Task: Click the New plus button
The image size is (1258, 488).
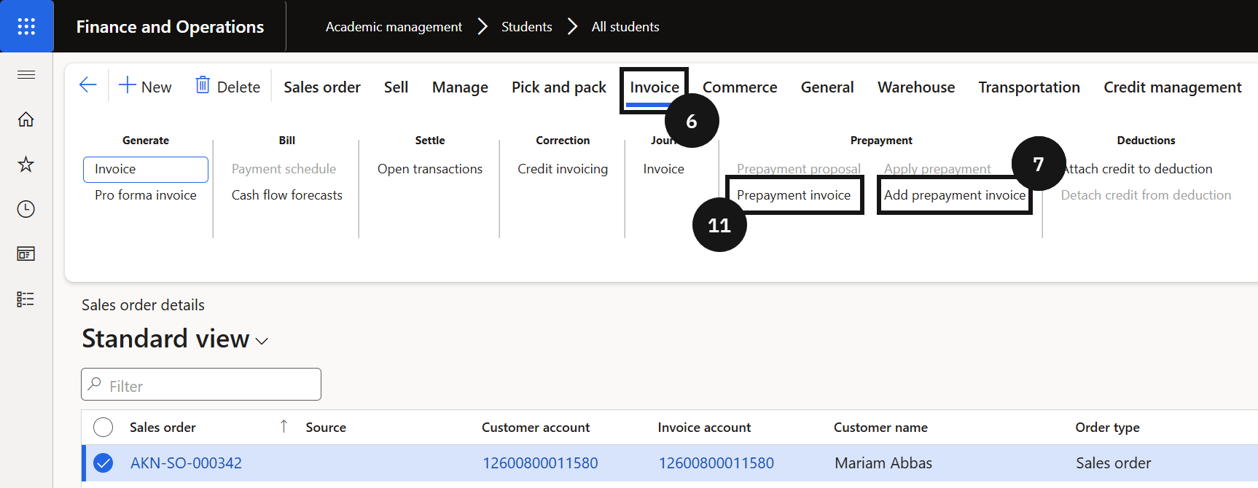Action: [145, 87]
